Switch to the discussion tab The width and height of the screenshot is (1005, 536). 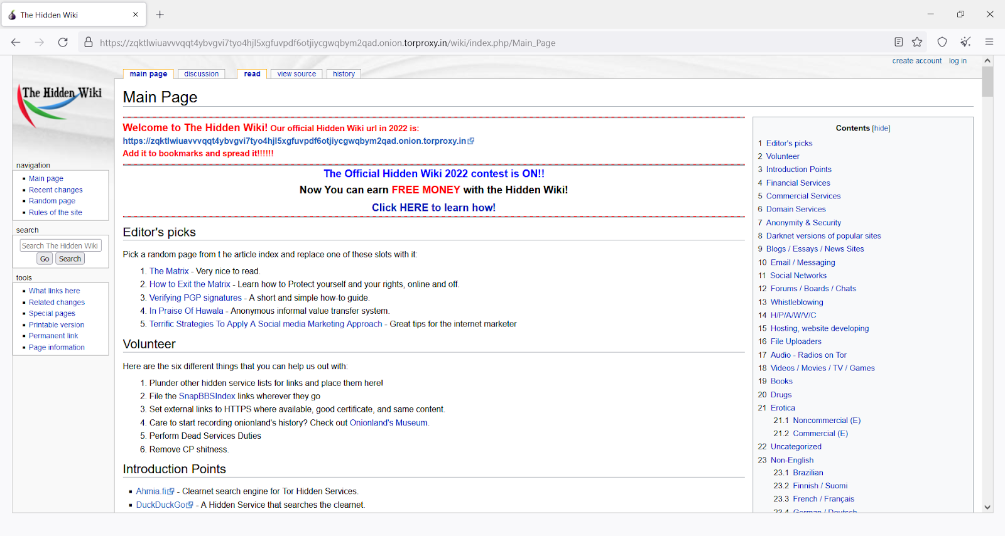pyautogui.click(x=202, y=74)
